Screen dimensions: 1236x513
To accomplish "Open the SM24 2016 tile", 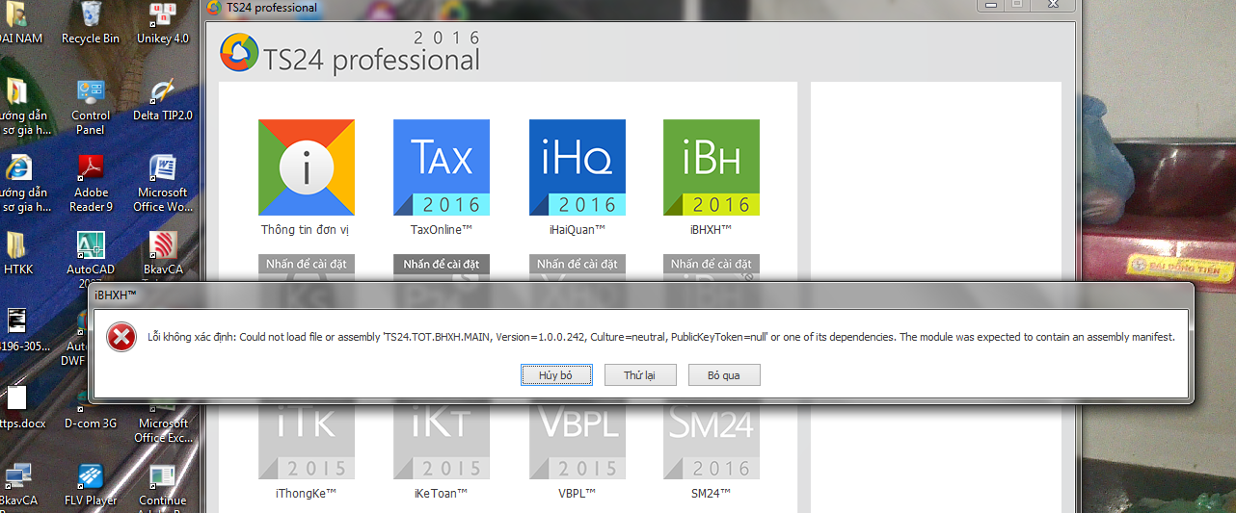I will (x=711, y=443).
